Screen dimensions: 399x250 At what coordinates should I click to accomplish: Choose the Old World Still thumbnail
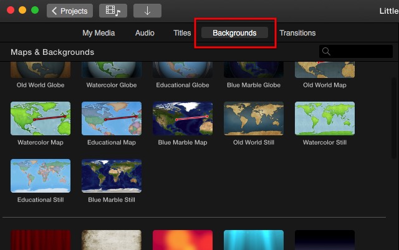(x=254, y=118)
